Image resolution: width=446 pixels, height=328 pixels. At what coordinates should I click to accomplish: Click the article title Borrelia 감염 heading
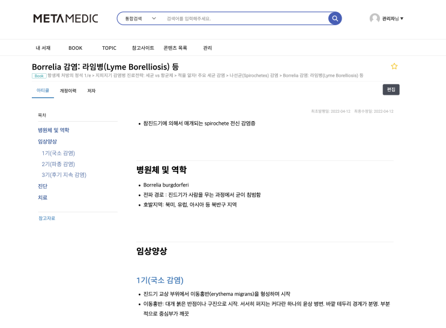tap(105, 67)
